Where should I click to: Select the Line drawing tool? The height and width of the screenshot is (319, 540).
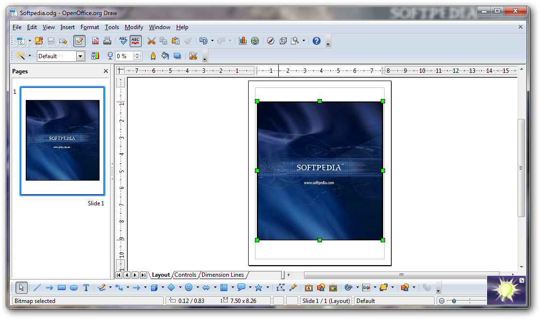[x=37, y=287]
